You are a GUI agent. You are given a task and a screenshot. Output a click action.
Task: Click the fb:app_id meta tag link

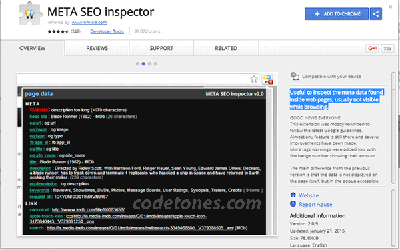click(x=39, y=143)
